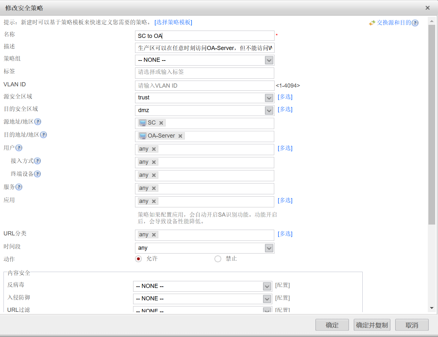
Task: Open the URL过滤 NONE dropdown
Action: 267,310
